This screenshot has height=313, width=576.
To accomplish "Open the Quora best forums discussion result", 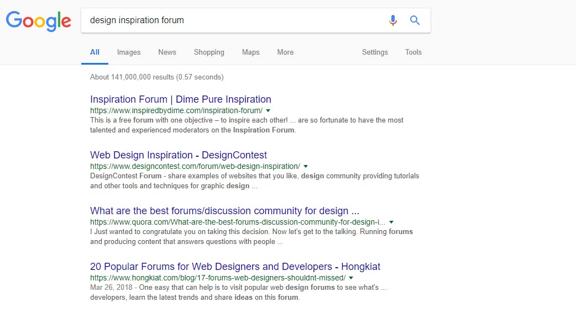I will [224, 211].
